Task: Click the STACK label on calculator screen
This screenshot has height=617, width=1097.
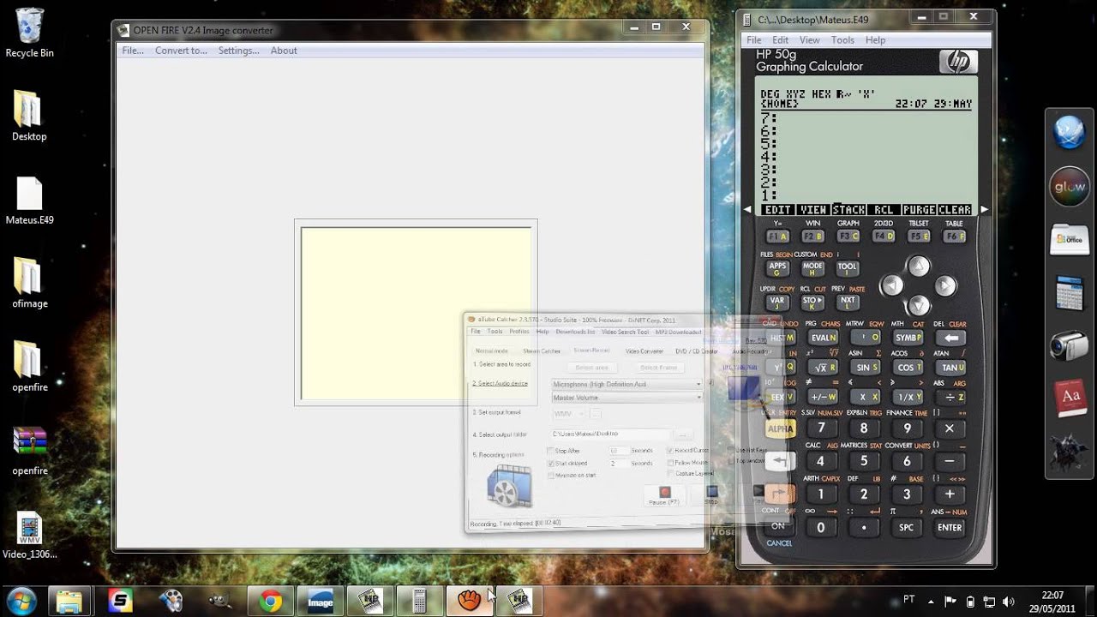Action: coord(848,210)
